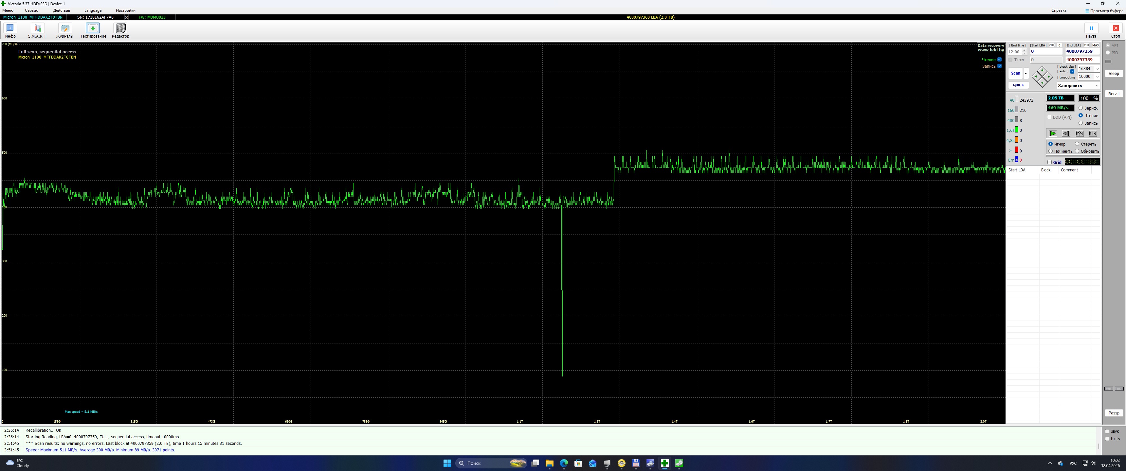Select the Стереть error action

point(1077,144)
